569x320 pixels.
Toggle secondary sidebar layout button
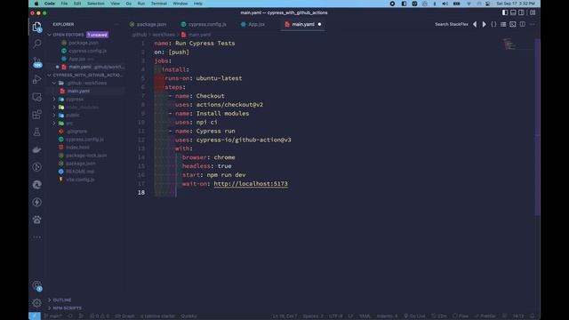point(522,12)
